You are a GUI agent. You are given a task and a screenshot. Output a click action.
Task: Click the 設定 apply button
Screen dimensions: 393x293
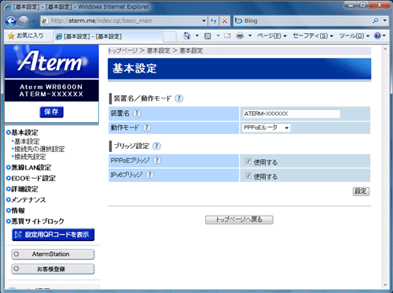tap(361, 191)
